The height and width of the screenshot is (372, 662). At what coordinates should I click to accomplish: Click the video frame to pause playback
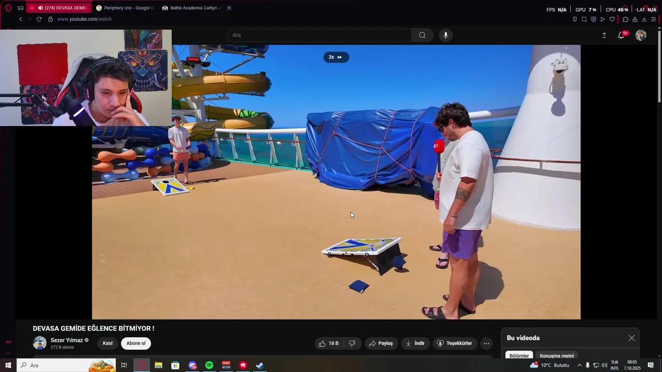pyautogui.click(x=336, y=182)
